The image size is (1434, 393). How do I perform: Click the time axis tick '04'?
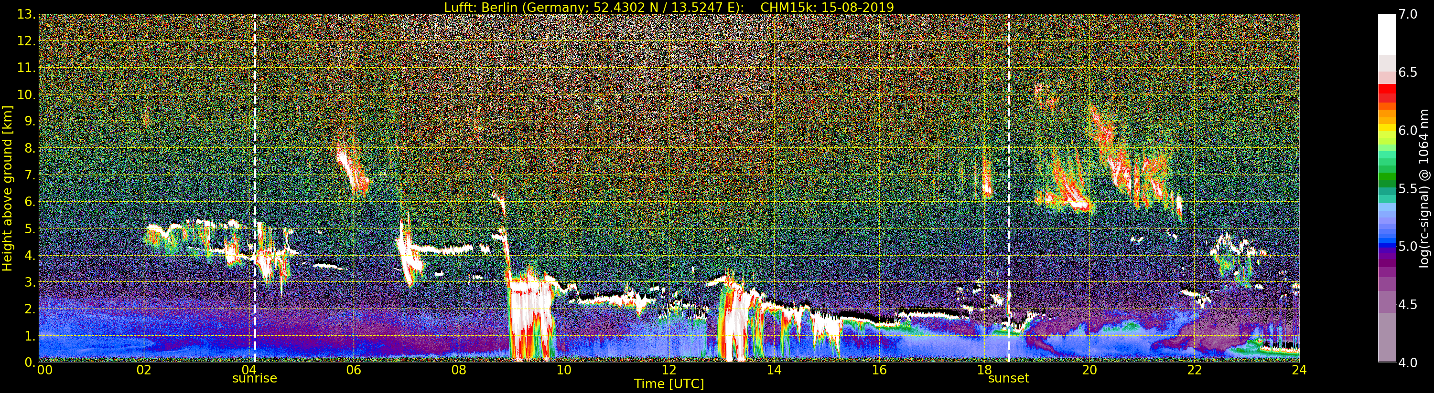pos(249,370)
